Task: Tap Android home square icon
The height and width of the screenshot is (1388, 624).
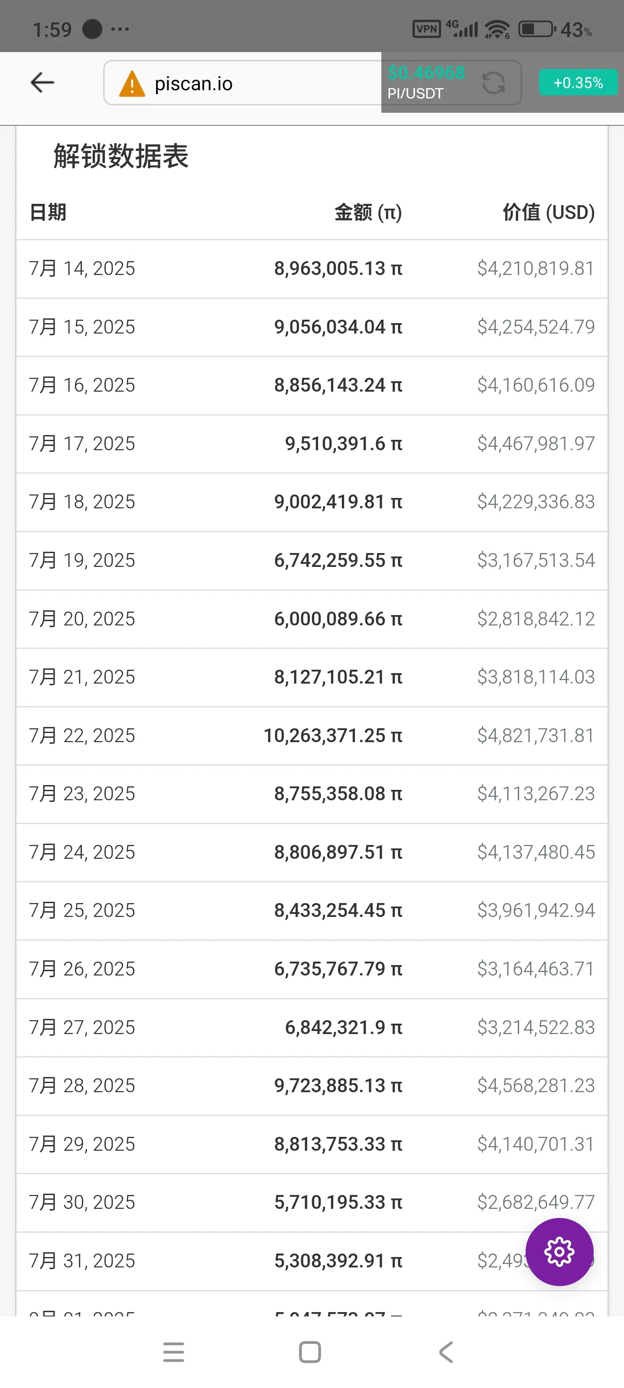Action: (309, 1352)
